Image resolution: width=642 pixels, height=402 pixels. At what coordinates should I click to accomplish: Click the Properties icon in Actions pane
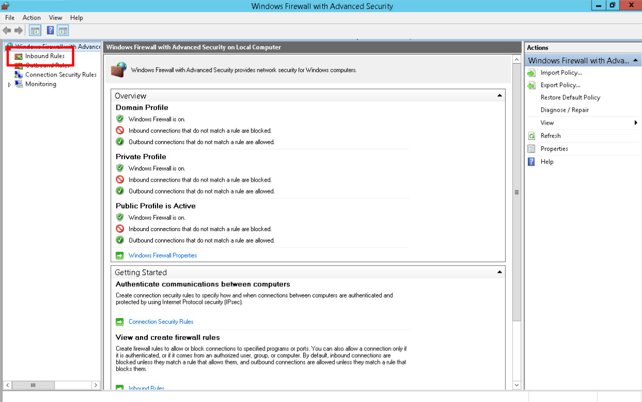point(532,149)
